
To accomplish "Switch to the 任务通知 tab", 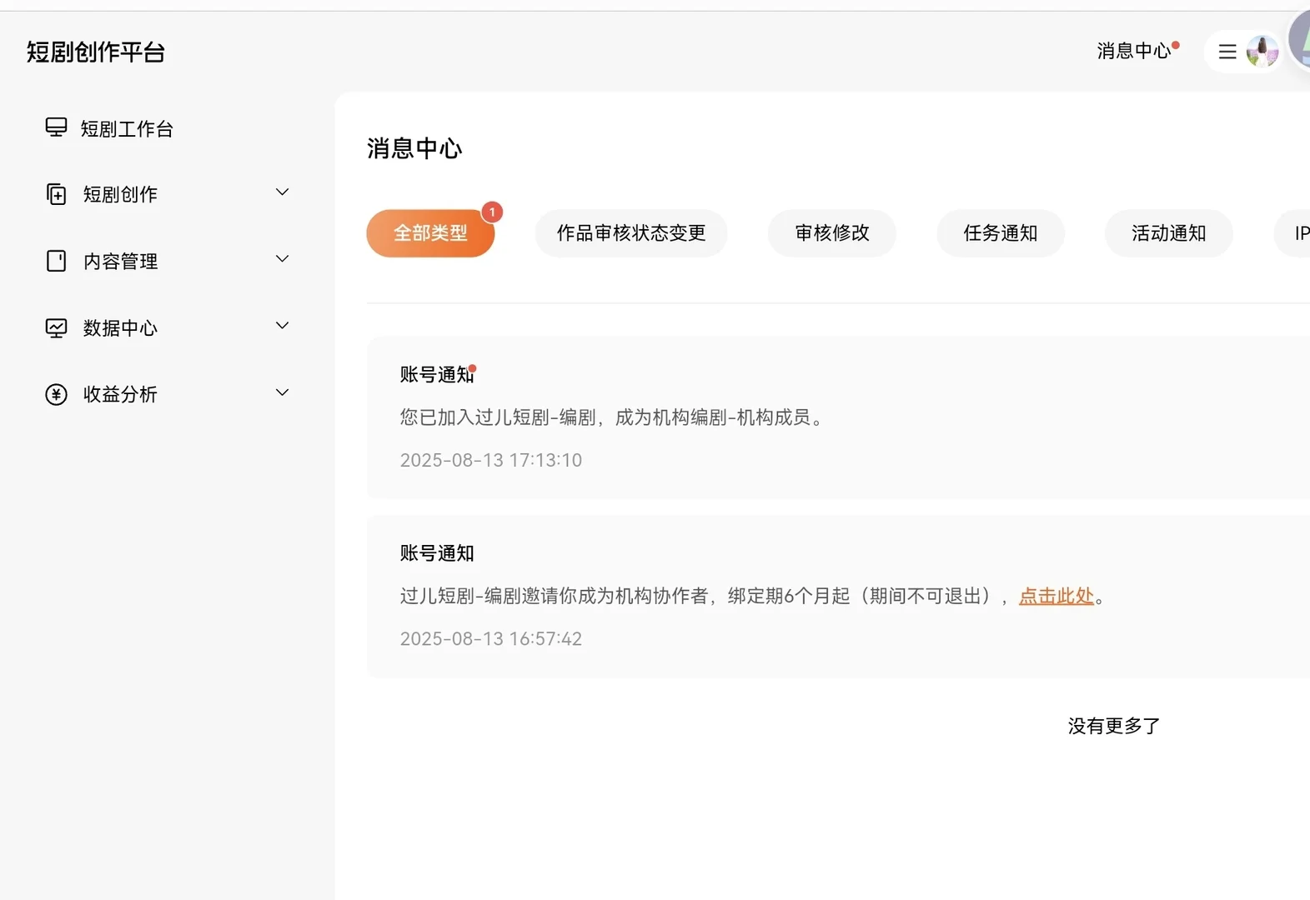I will tap(1001, 233).
